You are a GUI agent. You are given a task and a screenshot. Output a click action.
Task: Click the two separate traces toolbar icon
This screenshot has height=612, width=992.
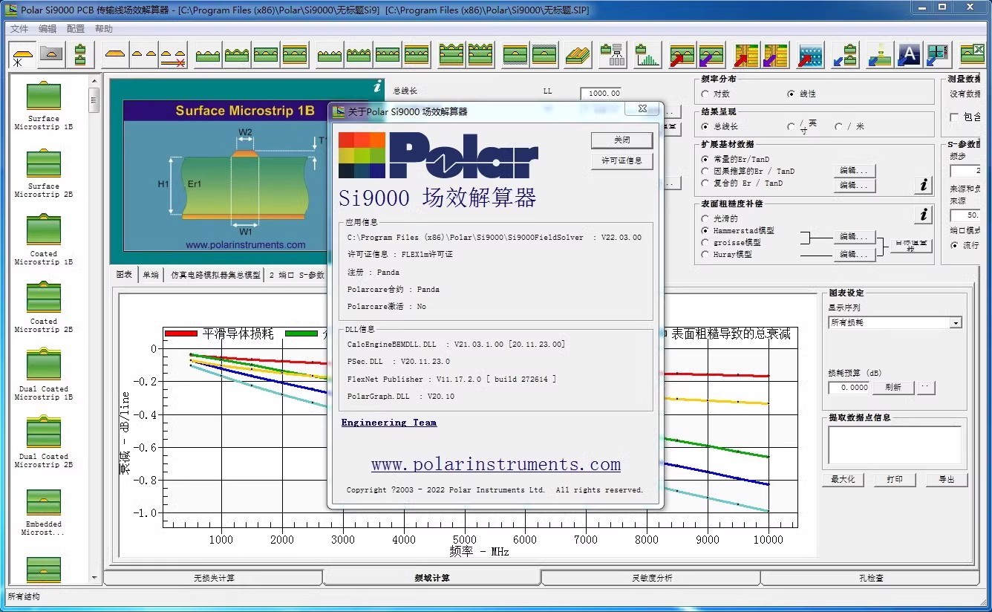click(x=143, y=55)
